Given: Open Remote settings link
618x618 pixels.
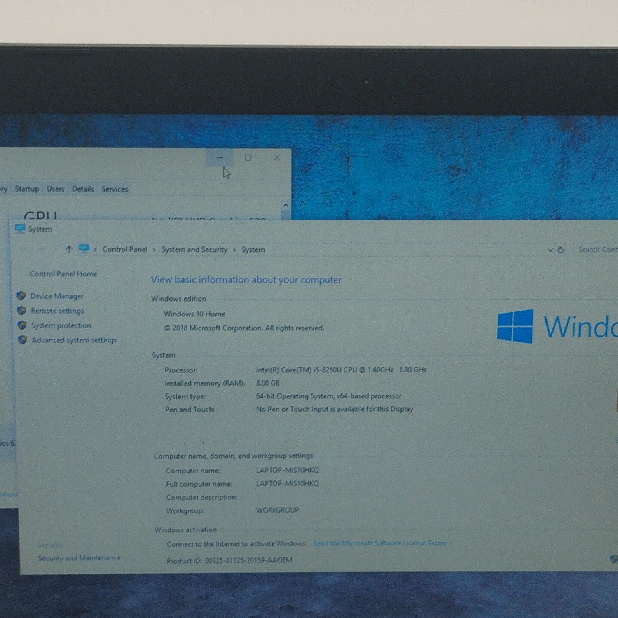Looking at the screenshot, I should (57, 311).
